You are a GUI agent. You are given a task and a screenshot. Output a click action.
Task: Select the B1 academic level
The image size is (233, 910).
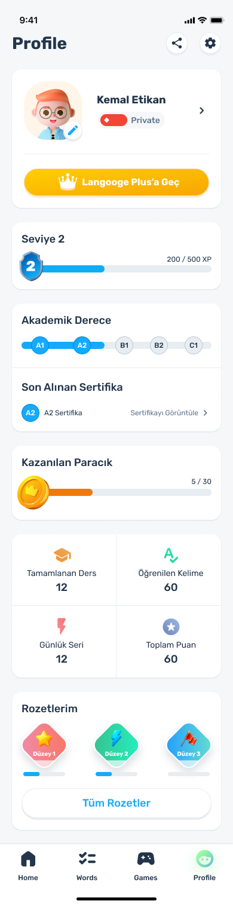coord(124,345)
